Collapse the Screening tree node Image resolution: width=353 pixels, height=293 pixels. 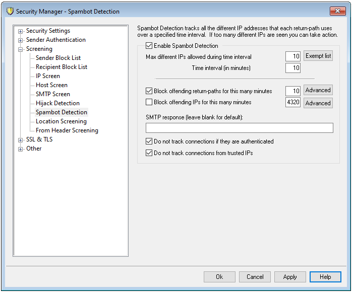pos(21,49)
